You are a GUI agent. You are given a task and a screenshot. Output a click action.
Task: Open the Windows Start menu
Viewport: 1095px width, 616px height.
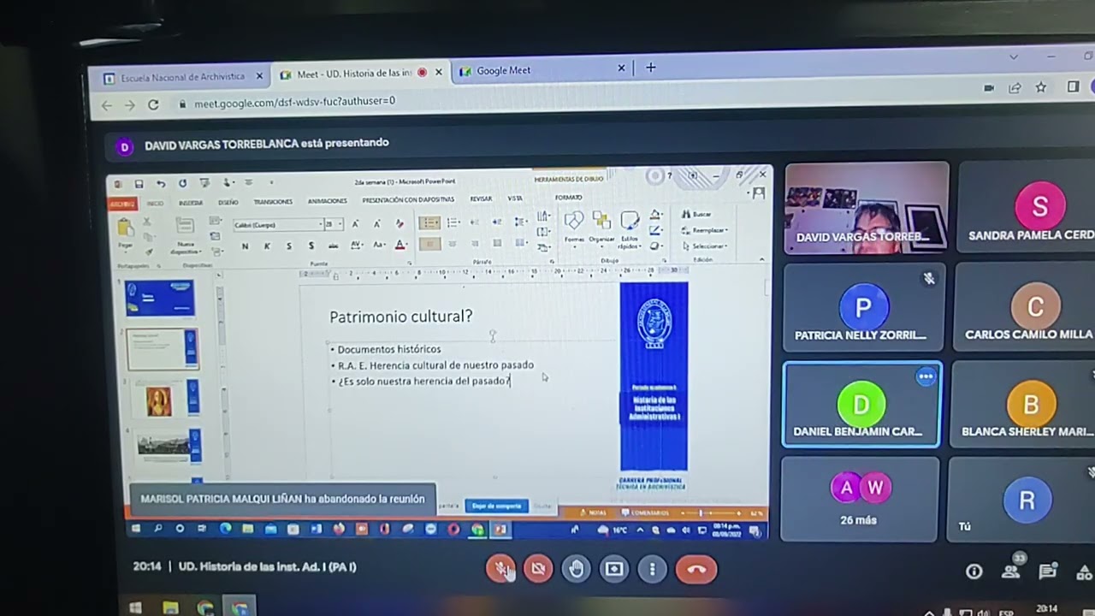click(x=135, y=608)
